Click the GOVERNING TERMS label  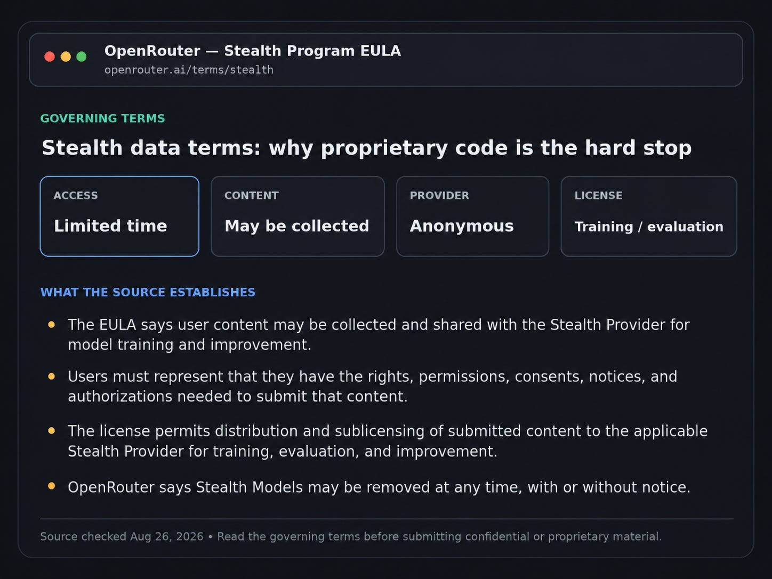tap(102, 118)
